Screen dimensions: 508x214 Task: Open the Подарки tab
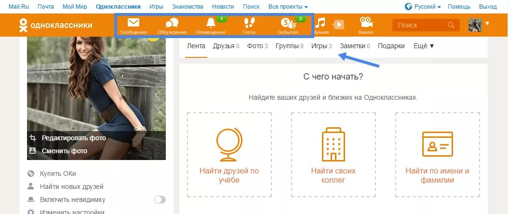(x=391, y=46)
